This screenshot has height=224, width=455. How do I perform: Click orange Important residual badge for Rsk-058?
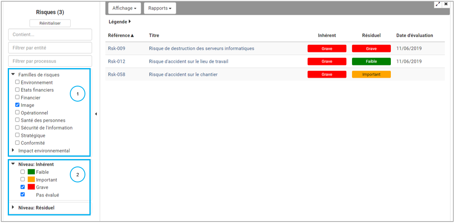[371, 75]
